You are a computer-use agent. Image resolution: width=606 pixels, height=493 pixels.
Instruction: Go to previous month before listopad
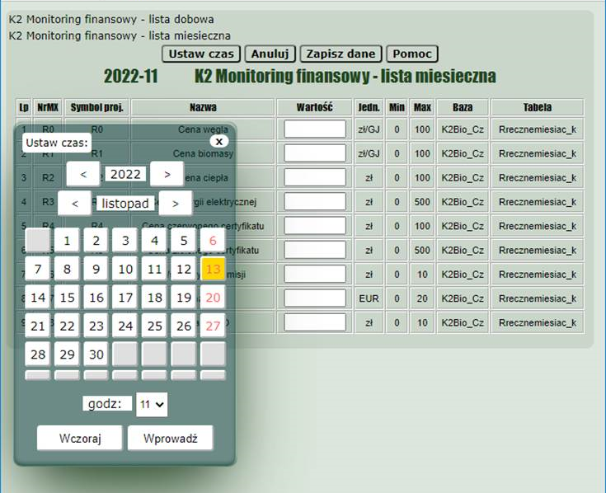click(75, 203)
